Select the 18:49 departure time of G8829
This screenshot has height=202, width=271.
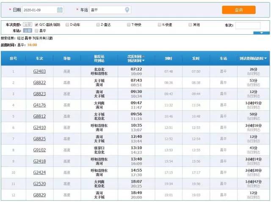[x=136, y=193]
